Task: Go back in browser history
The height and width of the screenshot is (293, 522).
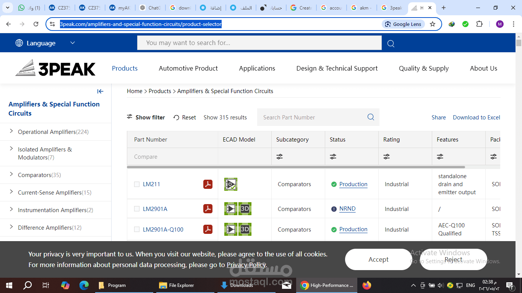Action: point(8,24)
